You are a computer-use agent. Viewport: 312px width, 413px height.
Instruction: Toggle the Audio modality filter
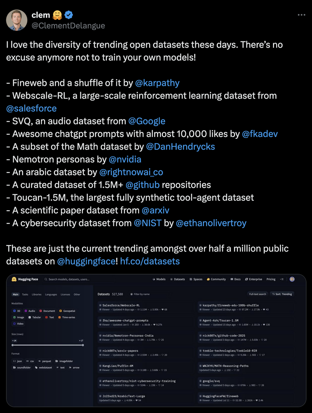[30, 311]
